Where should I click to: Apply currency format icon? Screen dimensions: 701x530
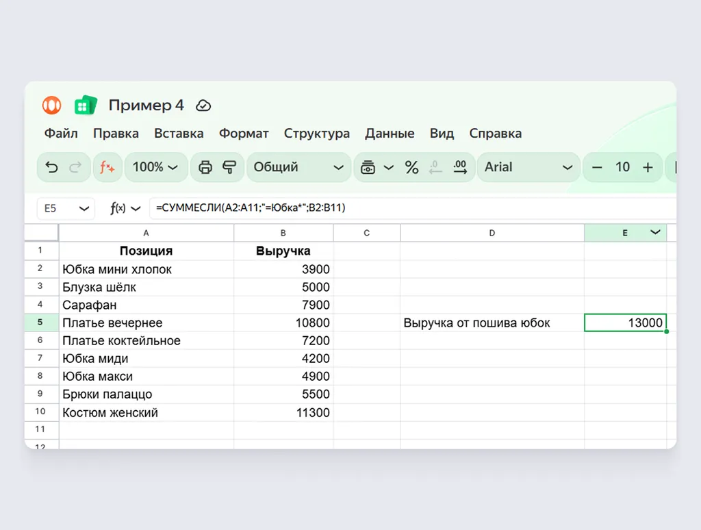click(368, 167)
